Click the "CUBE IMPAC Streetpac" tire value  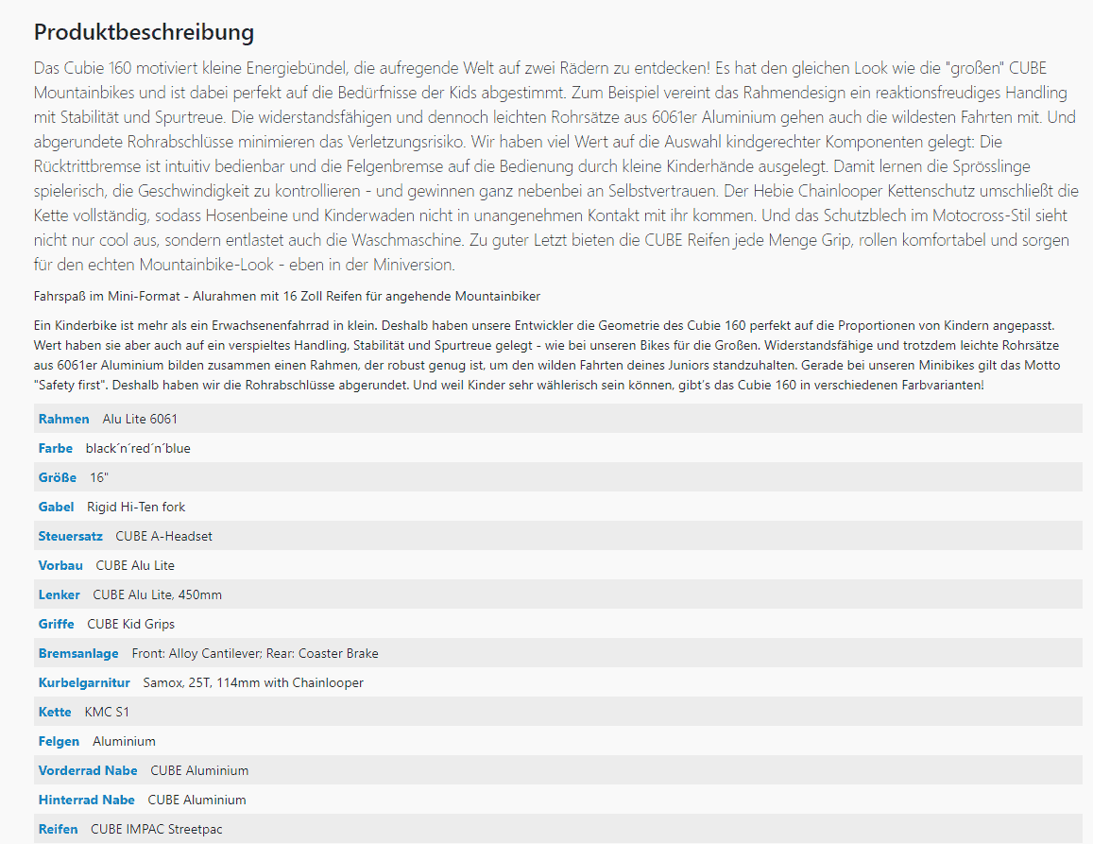[156, 829]
